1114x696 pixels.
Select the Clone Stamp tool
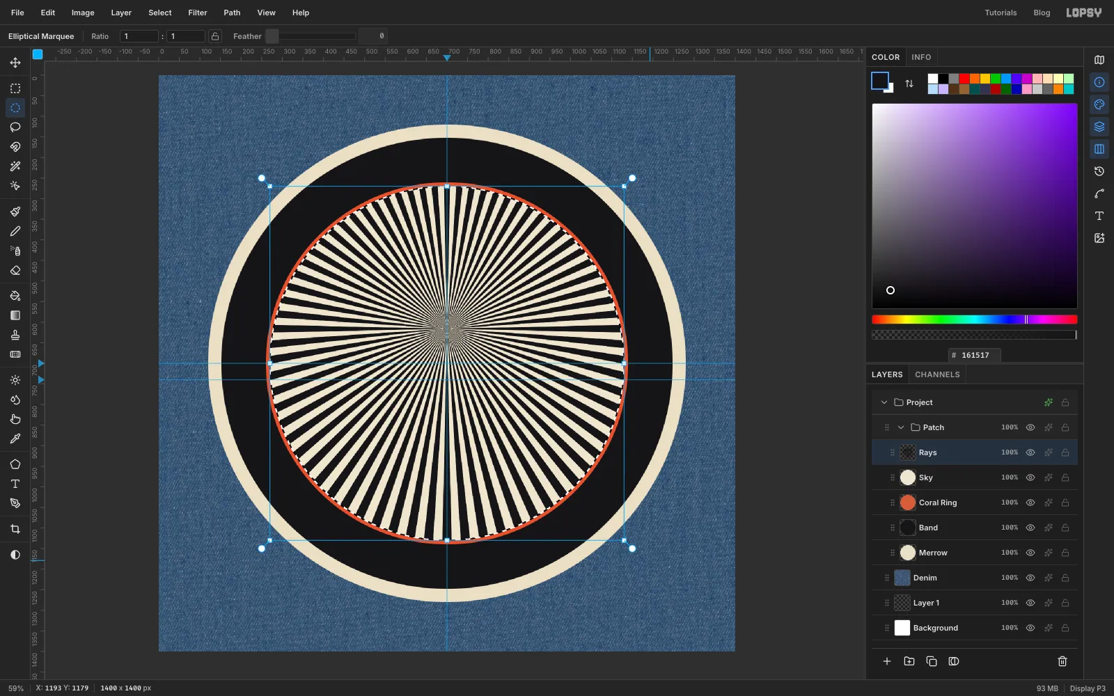pos(15,335)
